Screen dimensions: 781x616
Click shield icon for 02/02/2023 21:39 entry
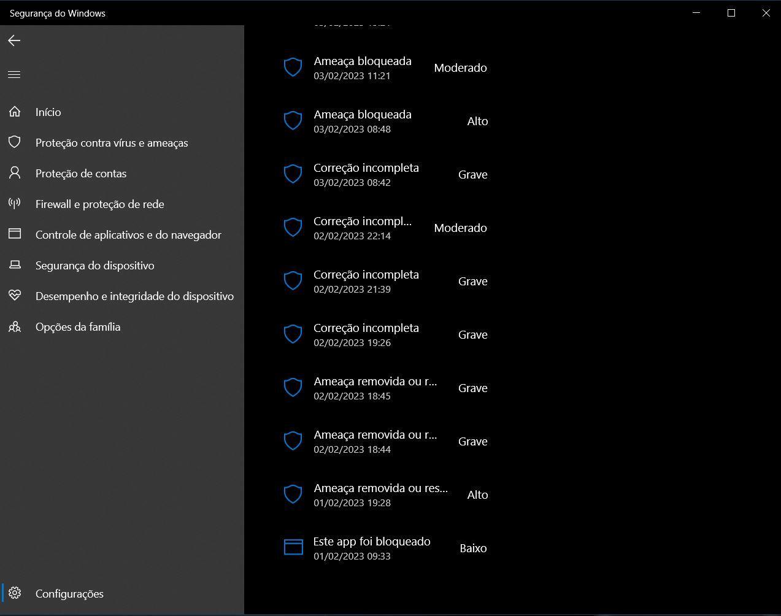(x=293, y=281)
